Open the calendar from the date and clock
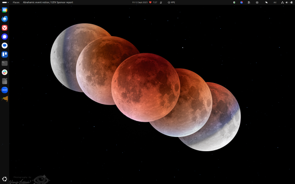295x184 pixels. [140, 2]
